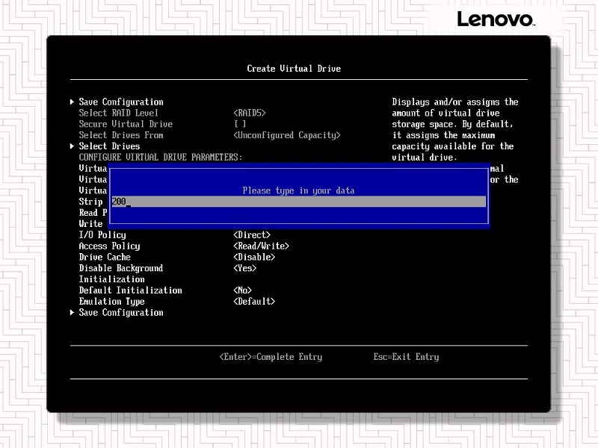Toggle the Default Initialization No value

[x=242, y=290]
